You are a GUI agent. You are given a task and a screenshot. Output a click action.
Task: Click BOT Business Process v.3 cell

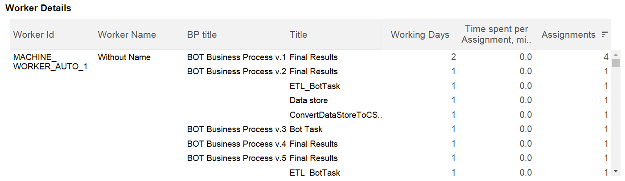[x=236, y=129]
